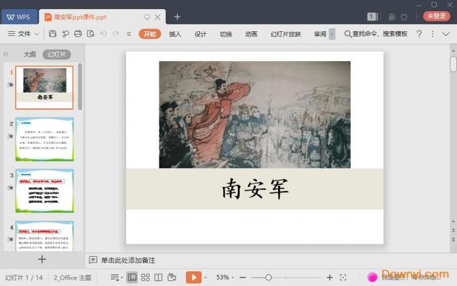Click the 南安军 title text on slide
The image size is (457, 286).
(x=255, y=189)
